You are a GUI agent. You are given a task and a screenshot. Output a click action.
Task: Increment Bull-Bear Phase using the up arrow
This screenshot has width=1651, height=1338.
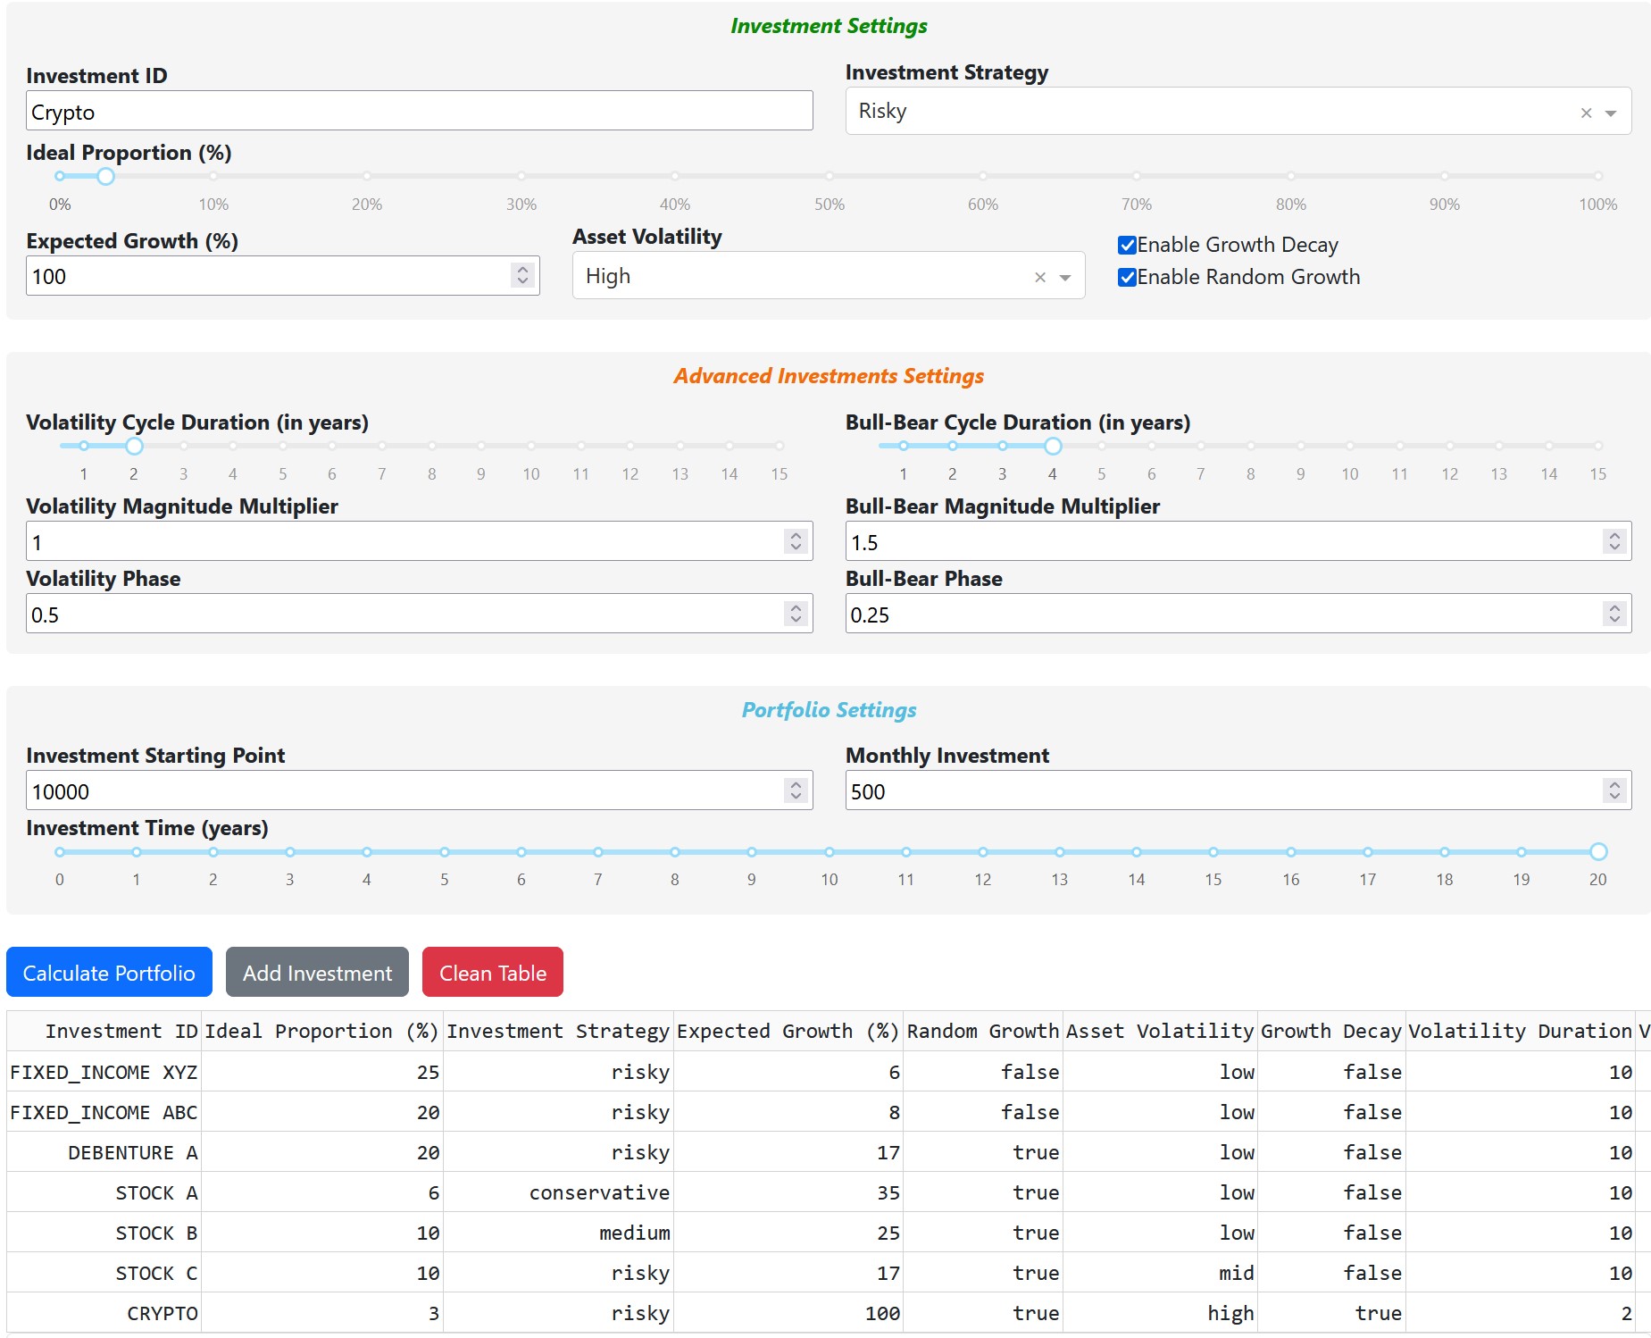(1613, 606)
